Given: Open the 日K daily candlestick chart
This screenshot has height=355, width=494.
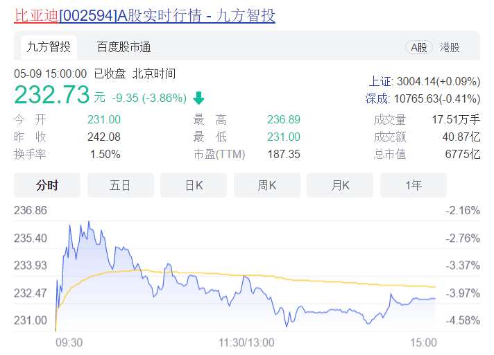Looking at the screenshot, I should pos(194,185).
